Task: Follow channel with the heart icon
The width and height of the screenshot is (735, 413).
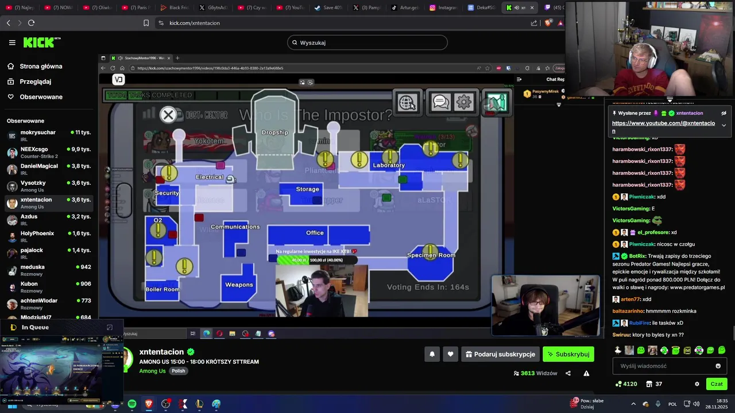Action: pyautogui.click(x=450, y=354)
